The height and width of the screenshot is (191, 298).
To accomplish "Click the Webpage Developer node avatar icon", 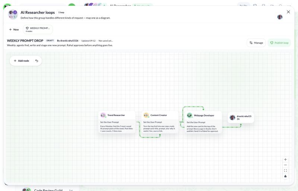I will [x=189, y=115].
